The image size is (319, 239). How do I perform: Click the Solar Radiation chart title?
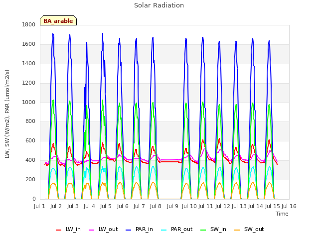[x=159, y=5]
